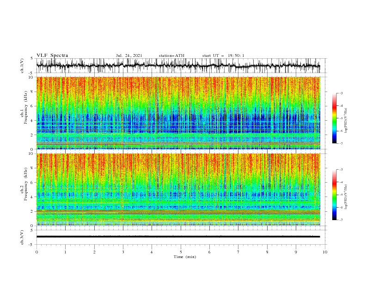Click the ch.2 spectrogram panel
Screen dimensions: 366x283
click(178, 190)
